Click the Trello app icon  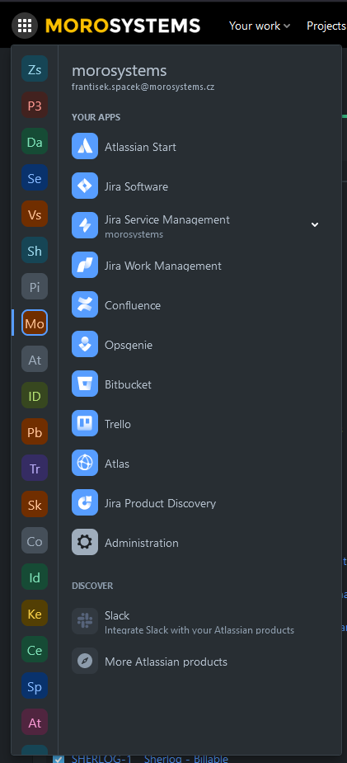(x=85, y=423)
